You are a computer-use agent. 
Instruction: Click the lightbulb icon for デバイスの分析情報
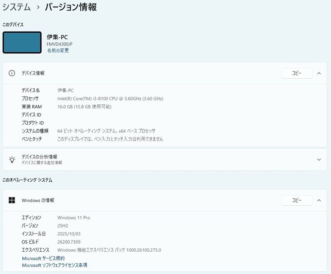click(12, 159)
